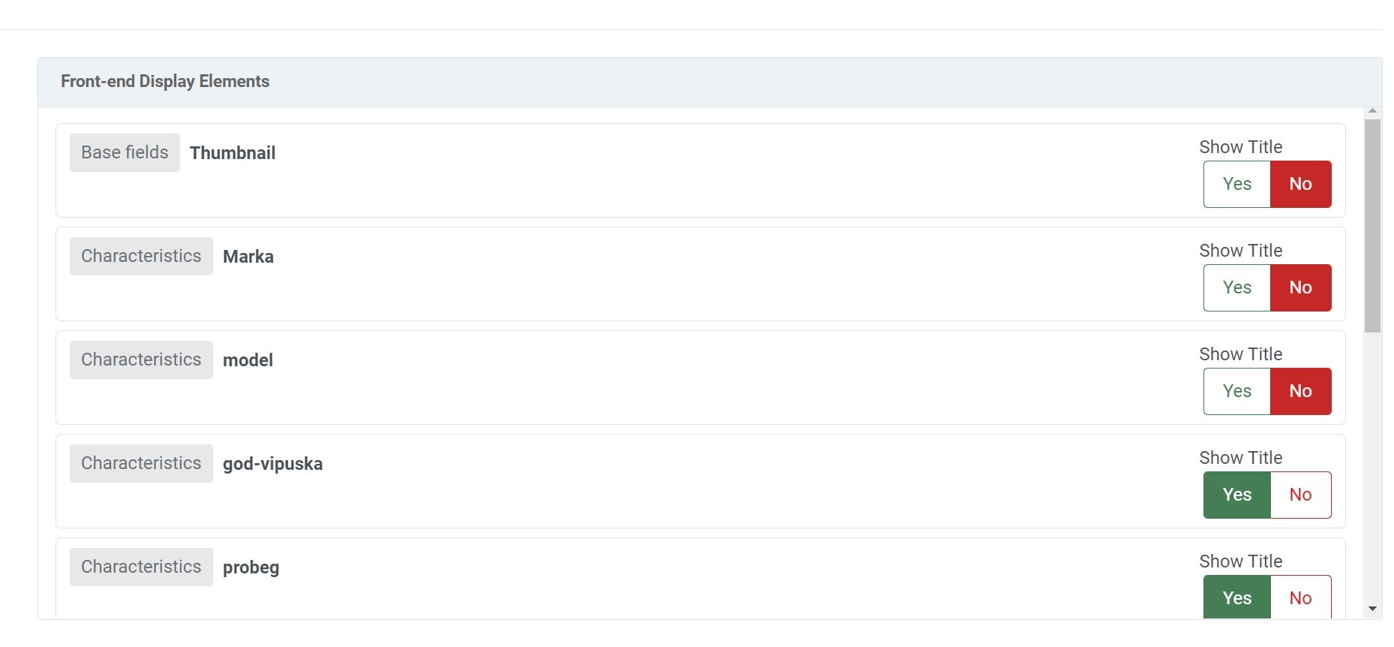
Task: Enable Show Title for Marka
Action: point(1236,287)
